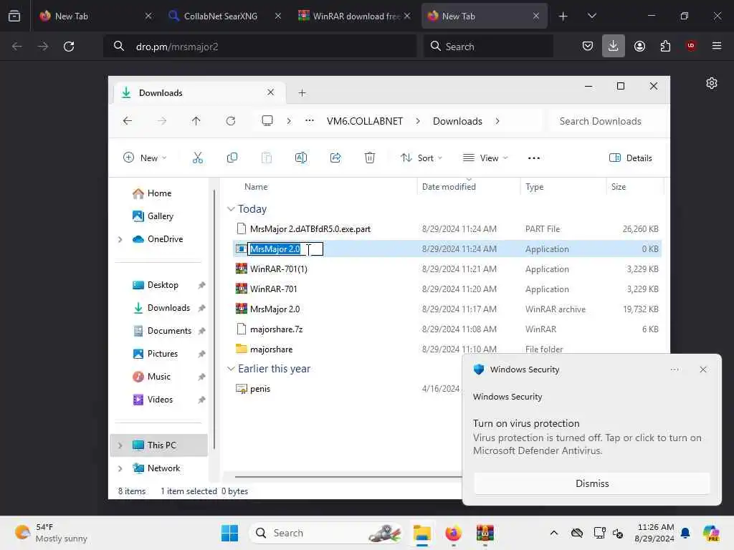Switch to the WinRAR download free tab
Viewport: 734px width, 550px height.
(354, 16)
